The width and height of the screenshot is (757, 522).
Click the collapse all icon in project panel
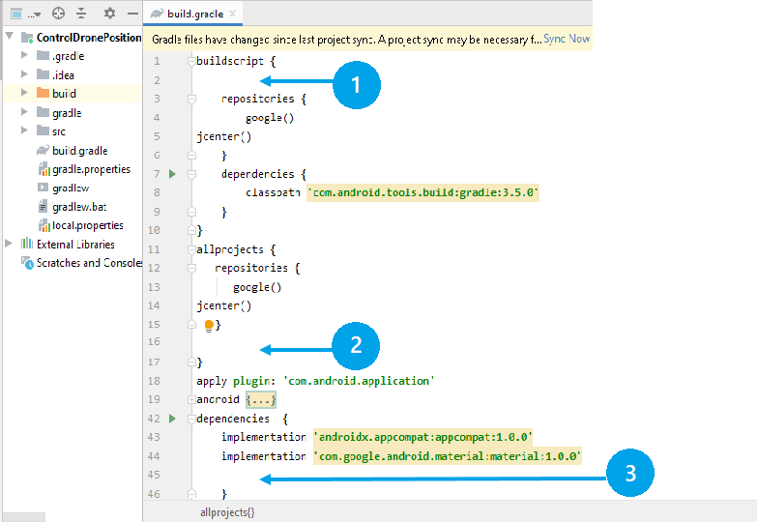click(x=81, y=14)
